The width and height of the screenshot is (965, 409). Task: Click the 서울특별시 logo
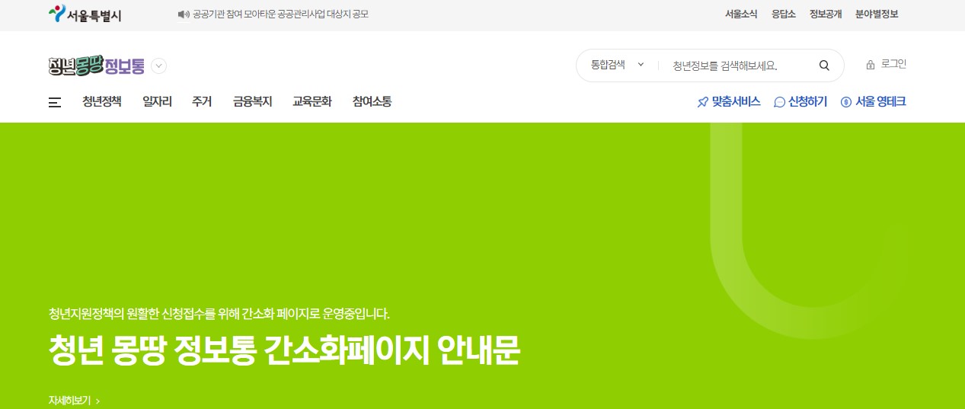pyautogui.click(x=85, y=14)
